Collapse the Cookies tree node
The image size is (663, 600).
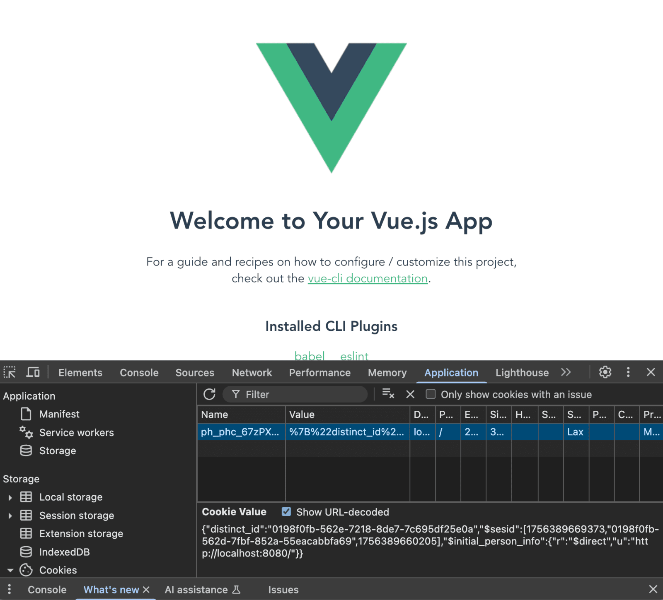point(10,570)
